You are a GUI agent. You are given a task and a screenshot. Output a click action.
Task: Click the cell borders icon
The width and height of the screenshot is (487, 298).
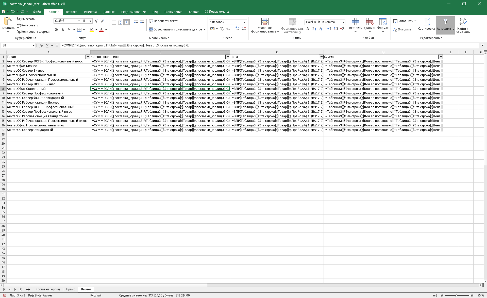click(79, 29)
